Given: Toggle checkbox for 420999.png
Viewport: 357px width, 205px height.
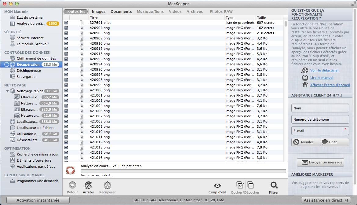Looking at the screenshot, I should 66,85.
